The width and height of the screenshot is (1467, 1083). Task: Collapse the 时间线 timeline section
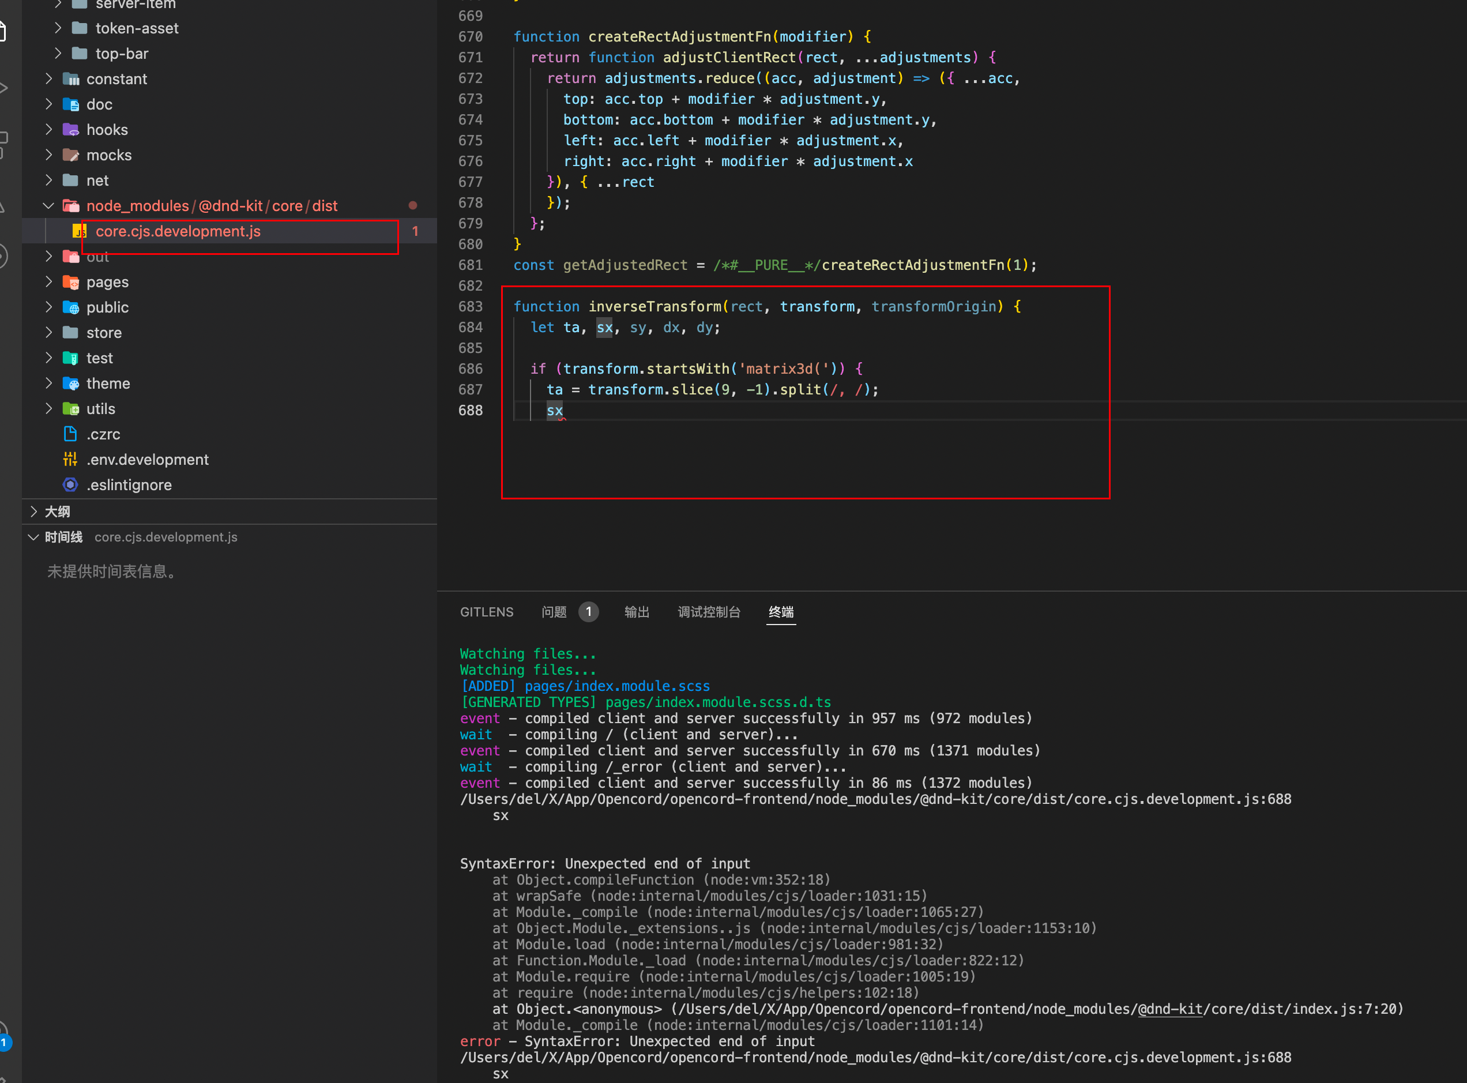pos(33,537)
